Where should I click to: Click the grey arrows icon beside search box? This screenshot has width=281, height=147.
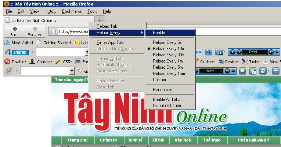click(9, 71)
